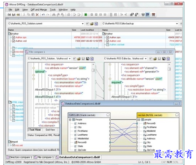196x165 pixels.
Task: Switch to DatabaseDataComparison1.dbdif tab
Action: click(x=78, y=157)
